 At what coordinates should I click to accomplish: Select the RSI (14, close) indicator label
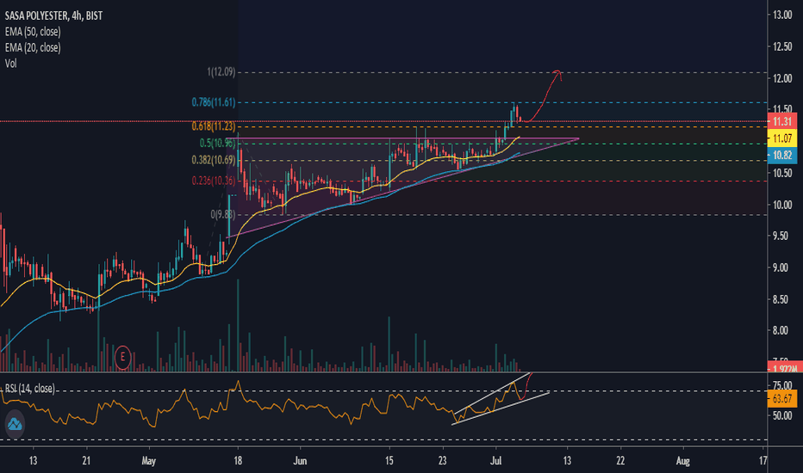point(29,389)
